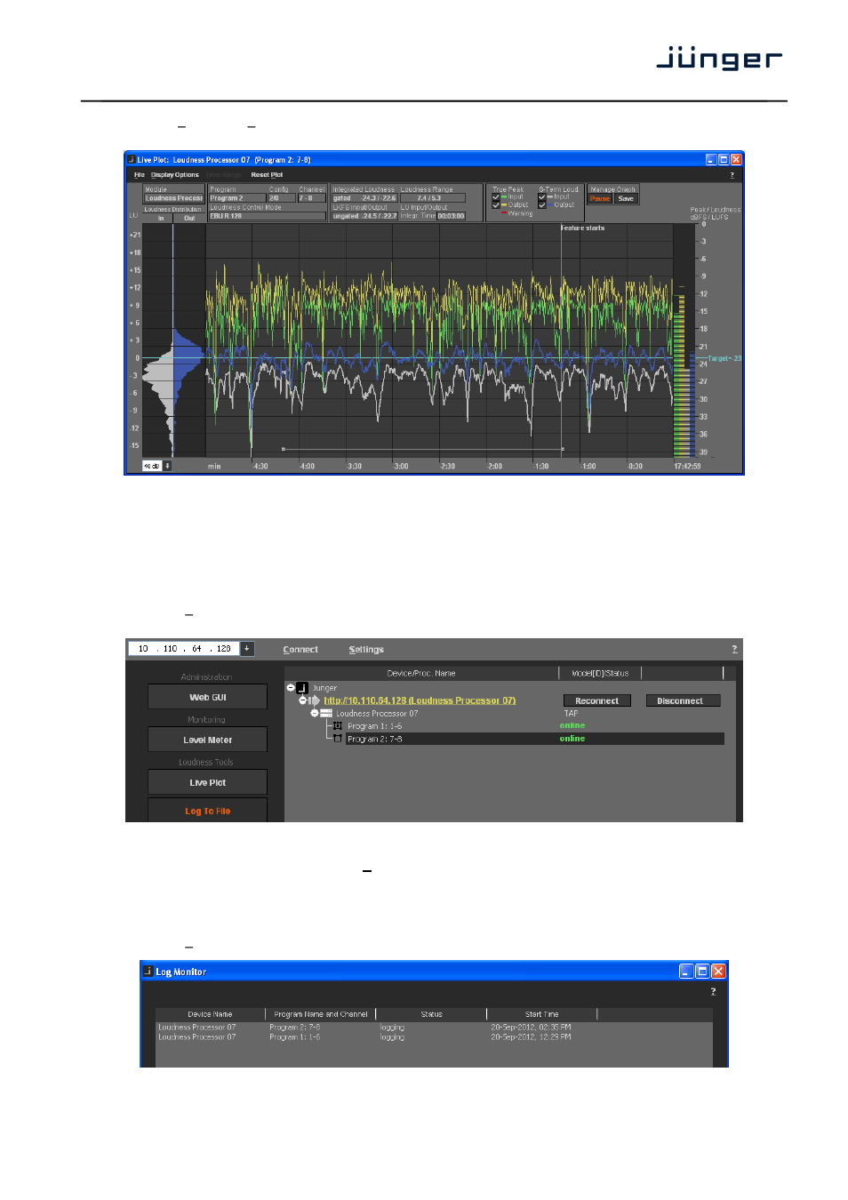Click the EBU R 128 control mode field
This screenshot has width=848, height=1200.
pyautogui.click(x=267, y=216)
